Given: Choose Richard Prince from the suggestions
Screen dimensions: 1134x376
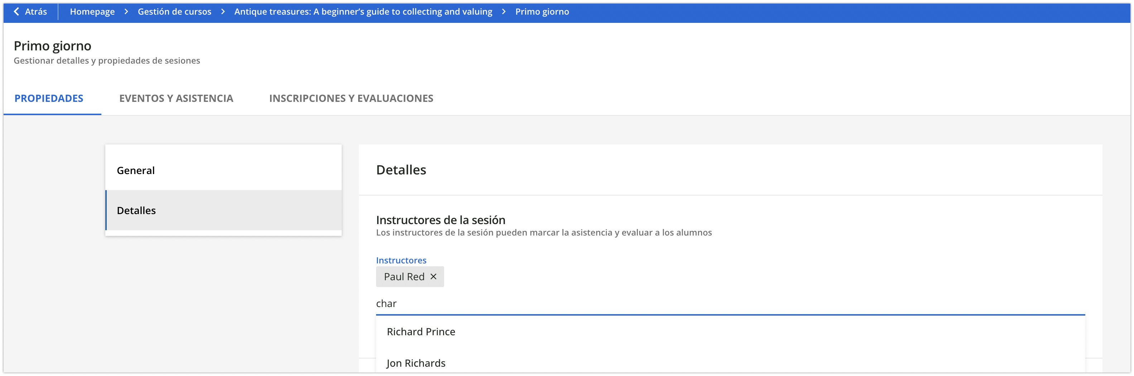Looking at the screenshot, I should (x=421, y=332).
